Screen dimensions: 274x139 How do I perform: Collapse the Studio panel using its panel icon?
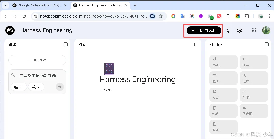pyautogui.click(x=266, y=44)
